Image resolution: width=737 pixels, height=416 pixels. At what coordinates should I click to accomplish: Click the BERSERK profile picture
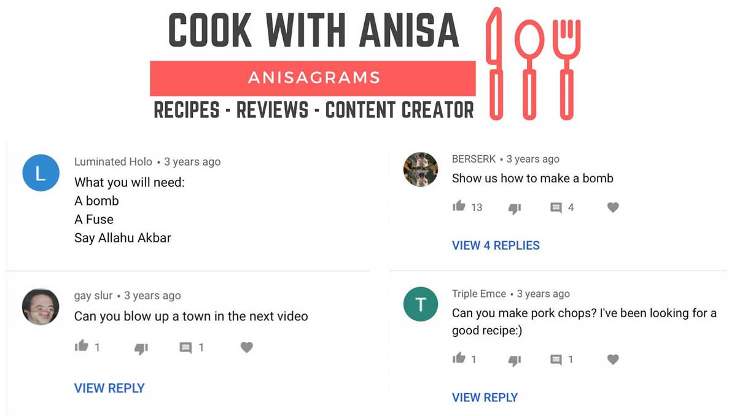pos(421,169)
